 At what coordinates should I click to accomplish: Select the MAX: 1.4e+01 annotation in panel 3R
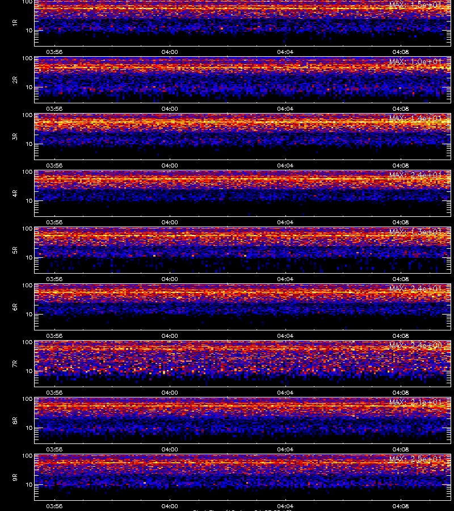pos(415,118)
